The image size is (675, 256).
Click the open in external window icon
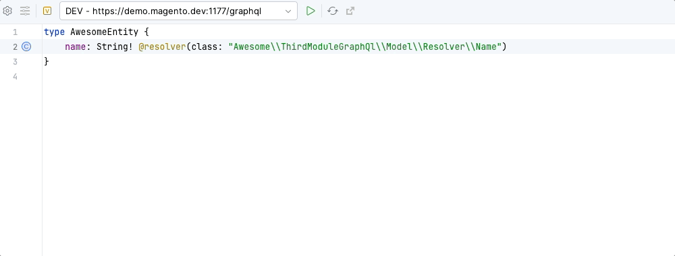tap(350, 11)
